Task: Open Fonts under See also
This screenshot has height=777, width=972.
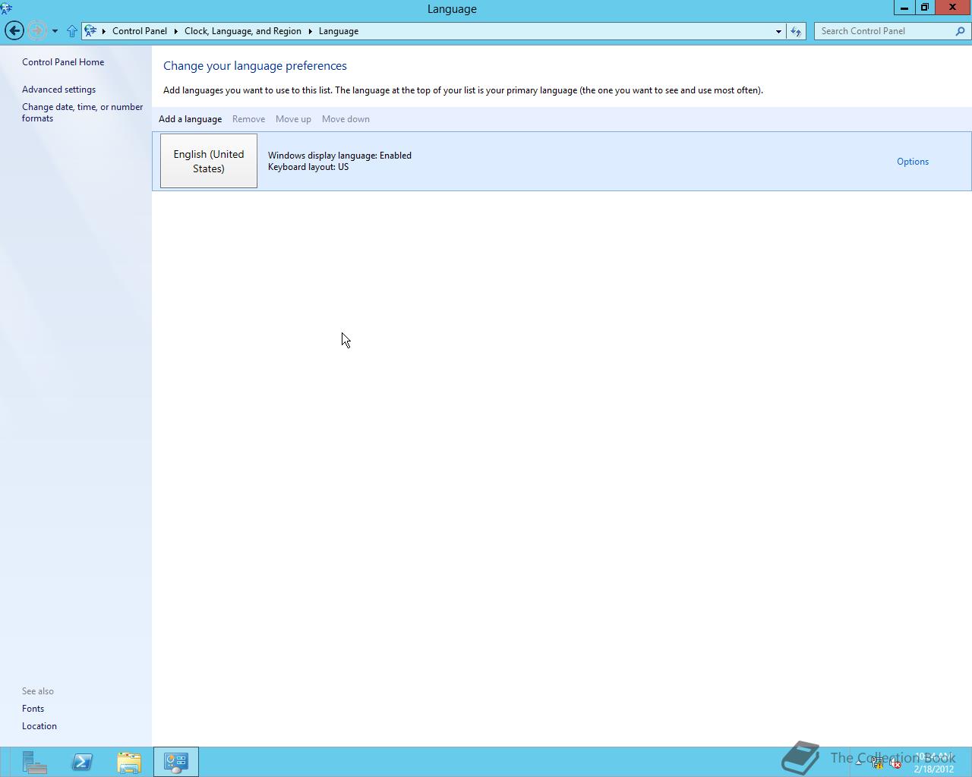Action: pos(33,709)
